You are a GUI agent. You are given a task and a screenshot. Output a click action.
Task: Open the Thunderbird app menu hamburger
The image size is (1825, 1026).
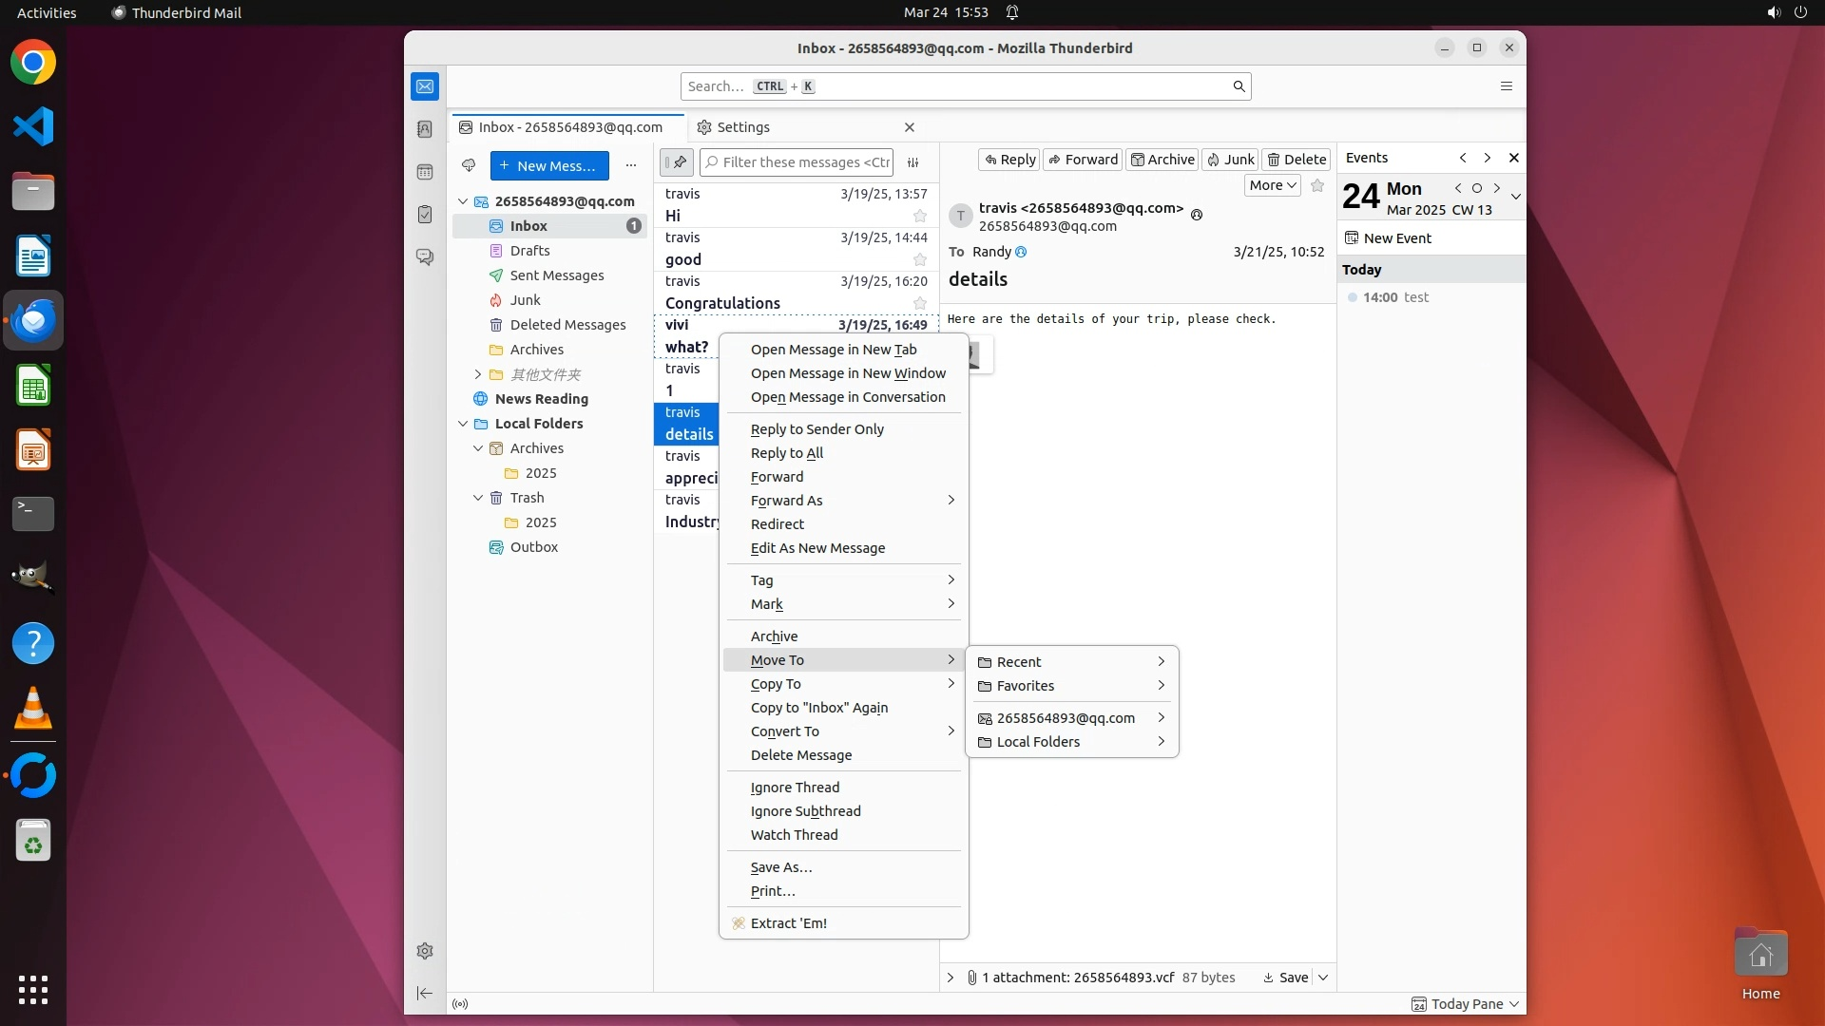coord(1506,86)
